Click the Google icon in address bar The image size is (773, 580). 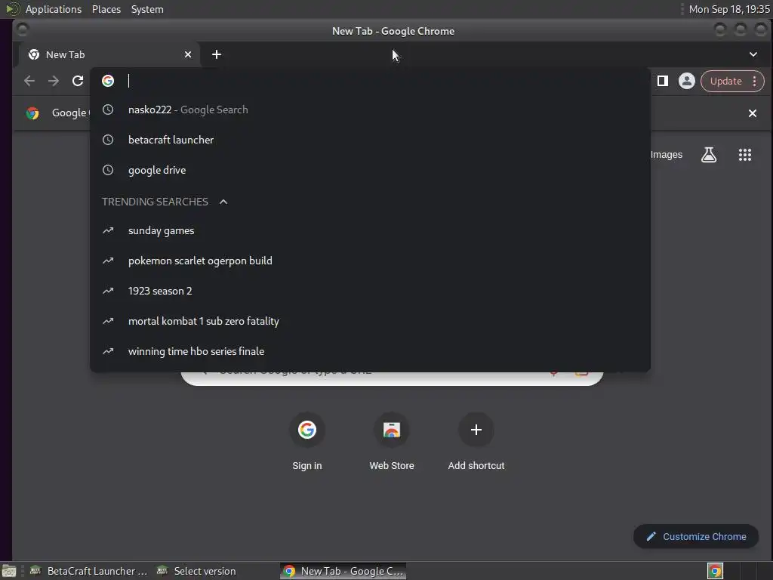pyautogui.click(x=108, y=81)
